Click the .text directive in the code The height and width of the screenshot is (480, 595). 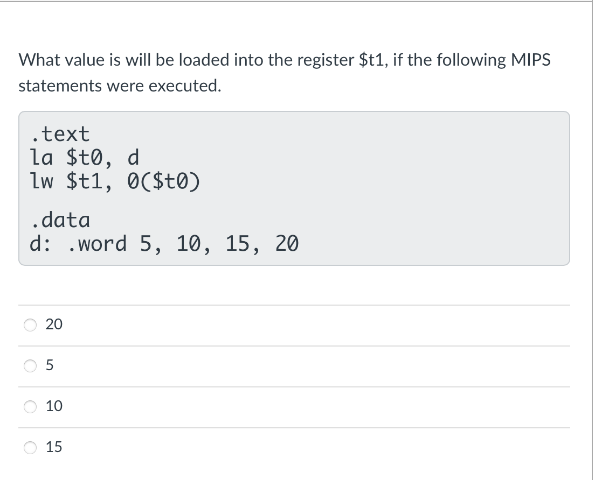coord(60,133)
